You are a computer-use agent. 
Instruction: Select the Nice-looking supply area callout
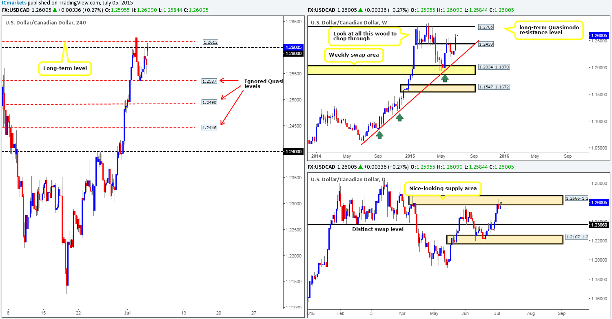443,189
